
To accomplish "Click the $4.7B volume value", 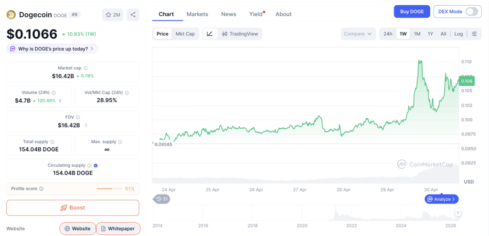I will [23, 101].
